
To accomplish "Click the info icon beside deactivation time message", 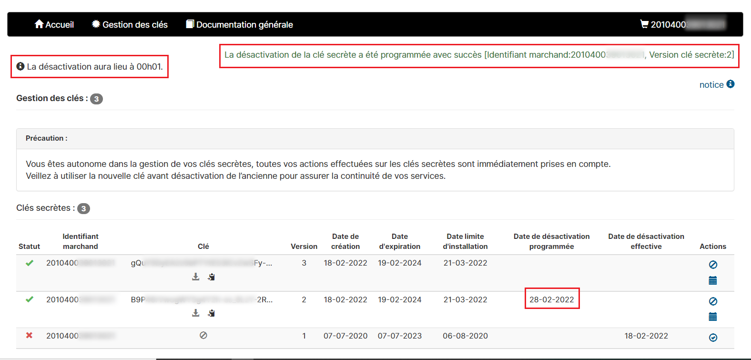I will click(x=20, y=66).
